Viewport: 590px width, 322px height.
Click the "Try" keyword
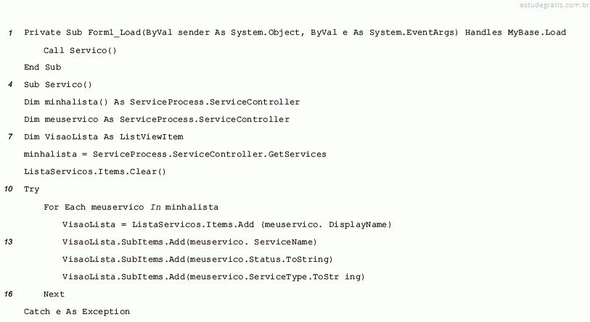coord(32,189)
